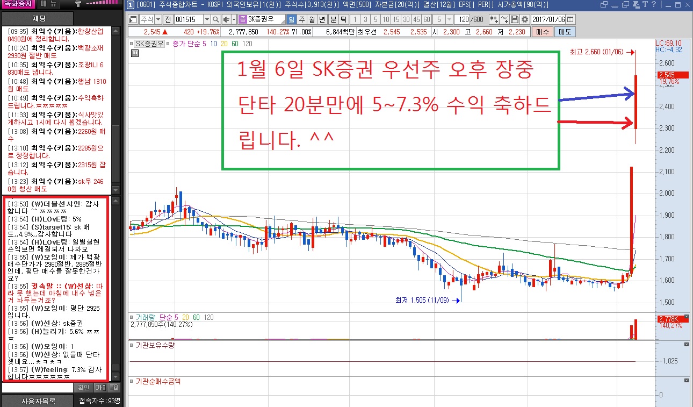Click the microphone icon in broadcast panel

[78, 4]
